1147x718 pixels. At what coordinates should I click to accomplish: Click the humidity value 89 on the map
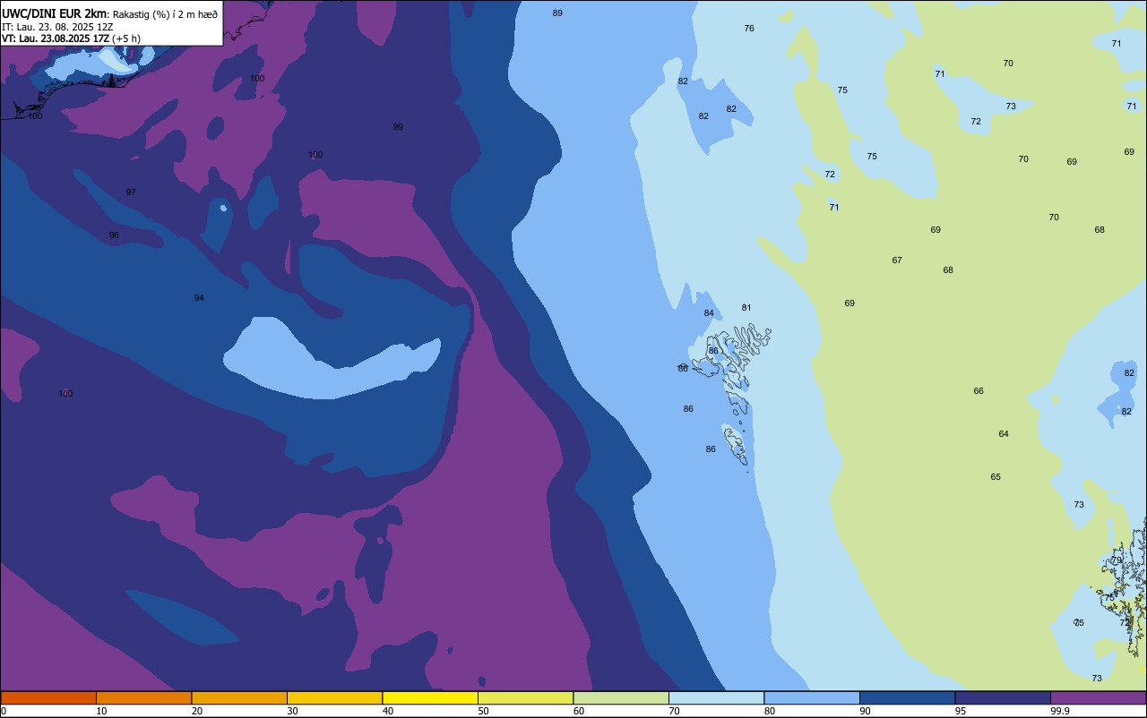click(x=557, y=13)
